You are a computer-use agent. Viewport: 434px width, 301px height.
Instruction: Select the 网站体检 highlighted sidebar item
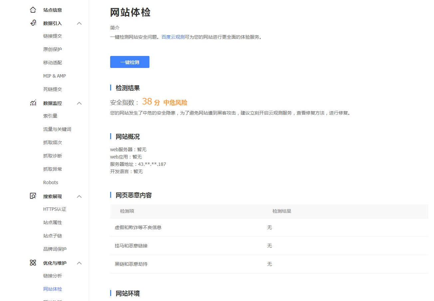[53, 289]
